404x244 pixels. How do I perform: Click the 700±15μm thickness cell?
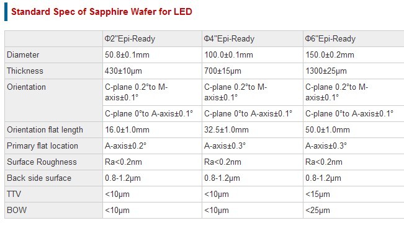point(223,71)
